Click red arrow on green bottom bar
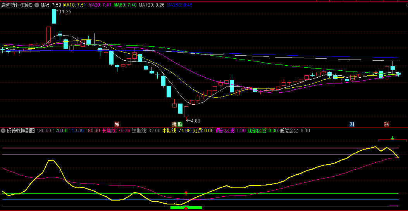The image size is (408, 211). tap(186, 209)
